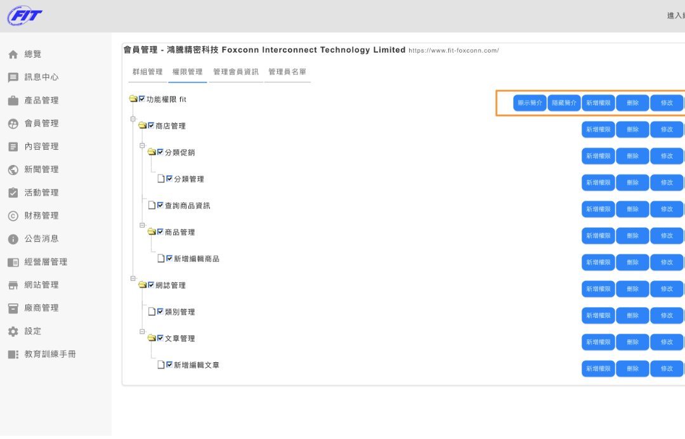Toggle the 類別管理 checkbox
Image resolution: width=685 pixels, height=439 pixels.
click(160, 311)
